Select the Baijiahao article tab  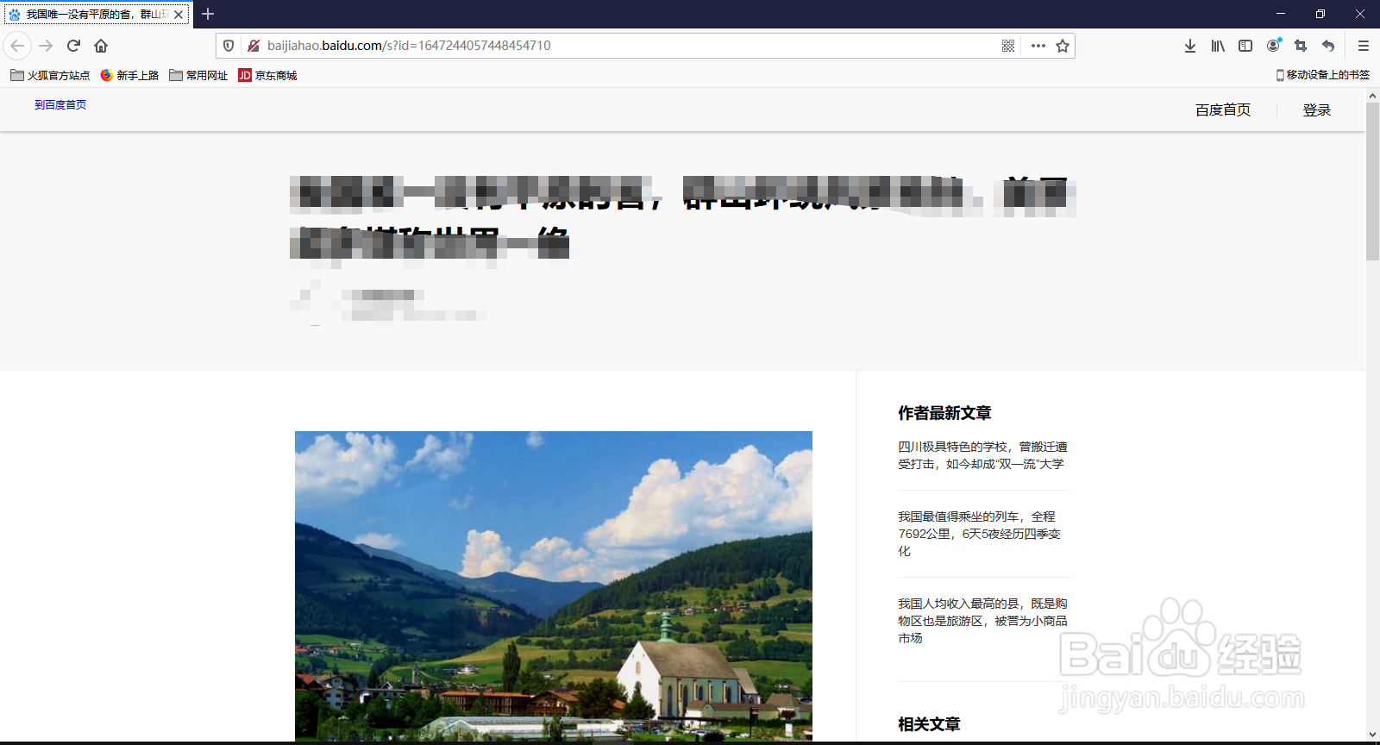[97, 15]
